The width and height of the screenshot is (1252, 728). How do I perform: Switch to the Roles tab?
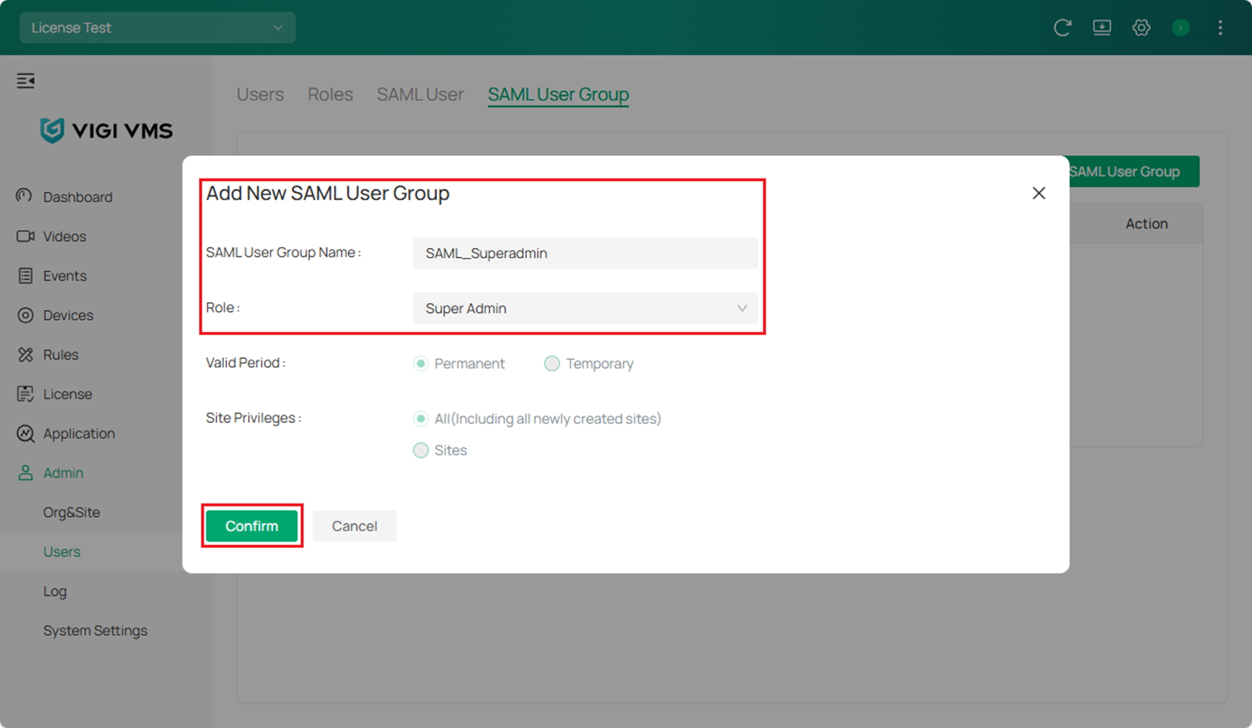pyautogui.click(x=330, y=94)
